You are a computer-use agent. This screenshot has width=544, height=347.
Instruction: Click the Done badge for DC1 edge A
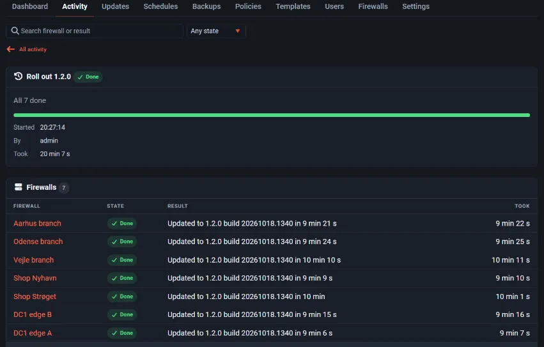pos(122,333)
